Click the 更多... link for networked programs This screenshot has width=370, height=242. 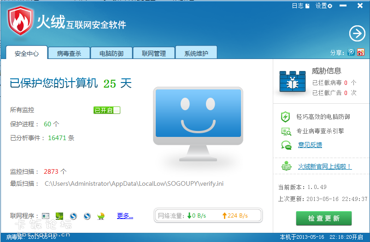click(125, 216)
